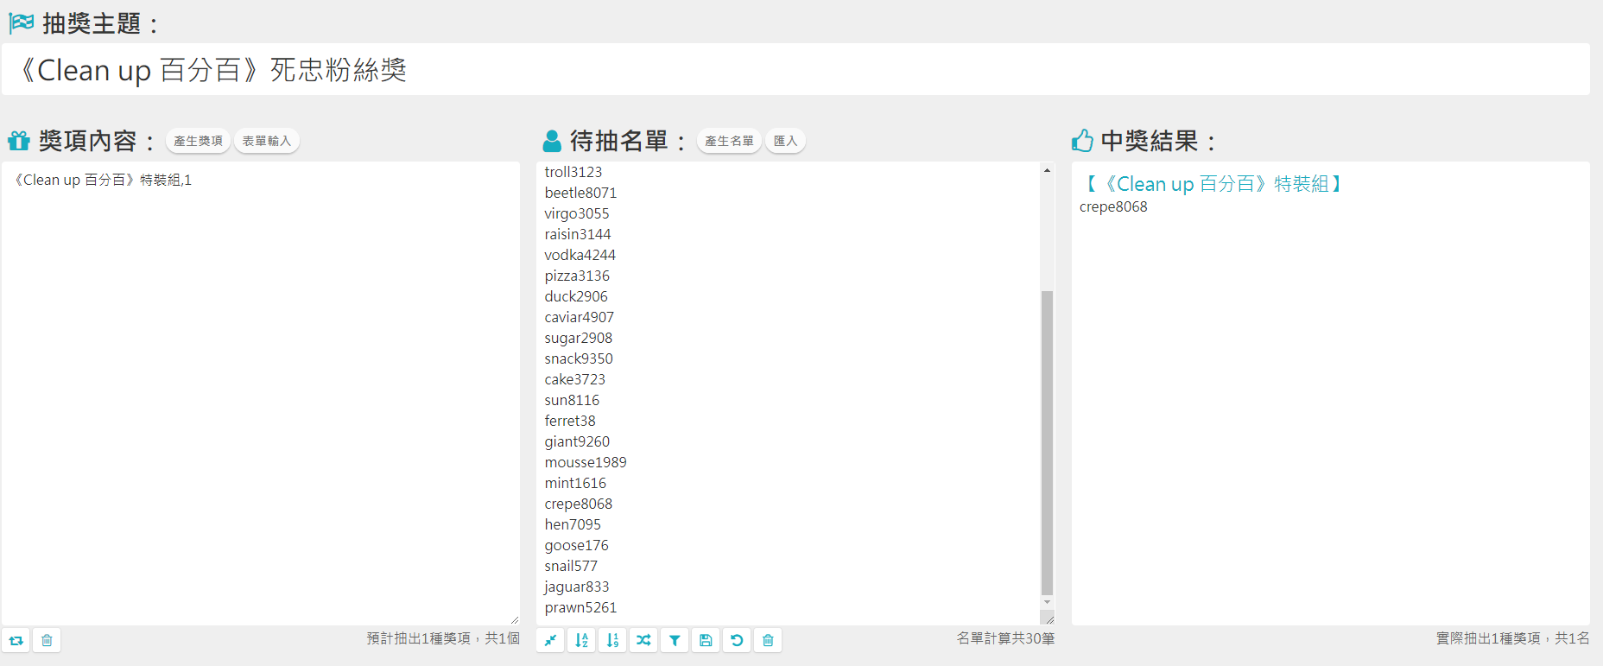Select the name hen7095 in the list

(573, 524)
